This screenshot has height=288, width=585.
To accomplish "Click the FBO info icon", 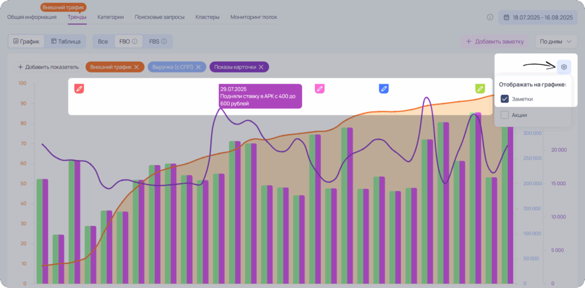I will (x=135, y=41).
